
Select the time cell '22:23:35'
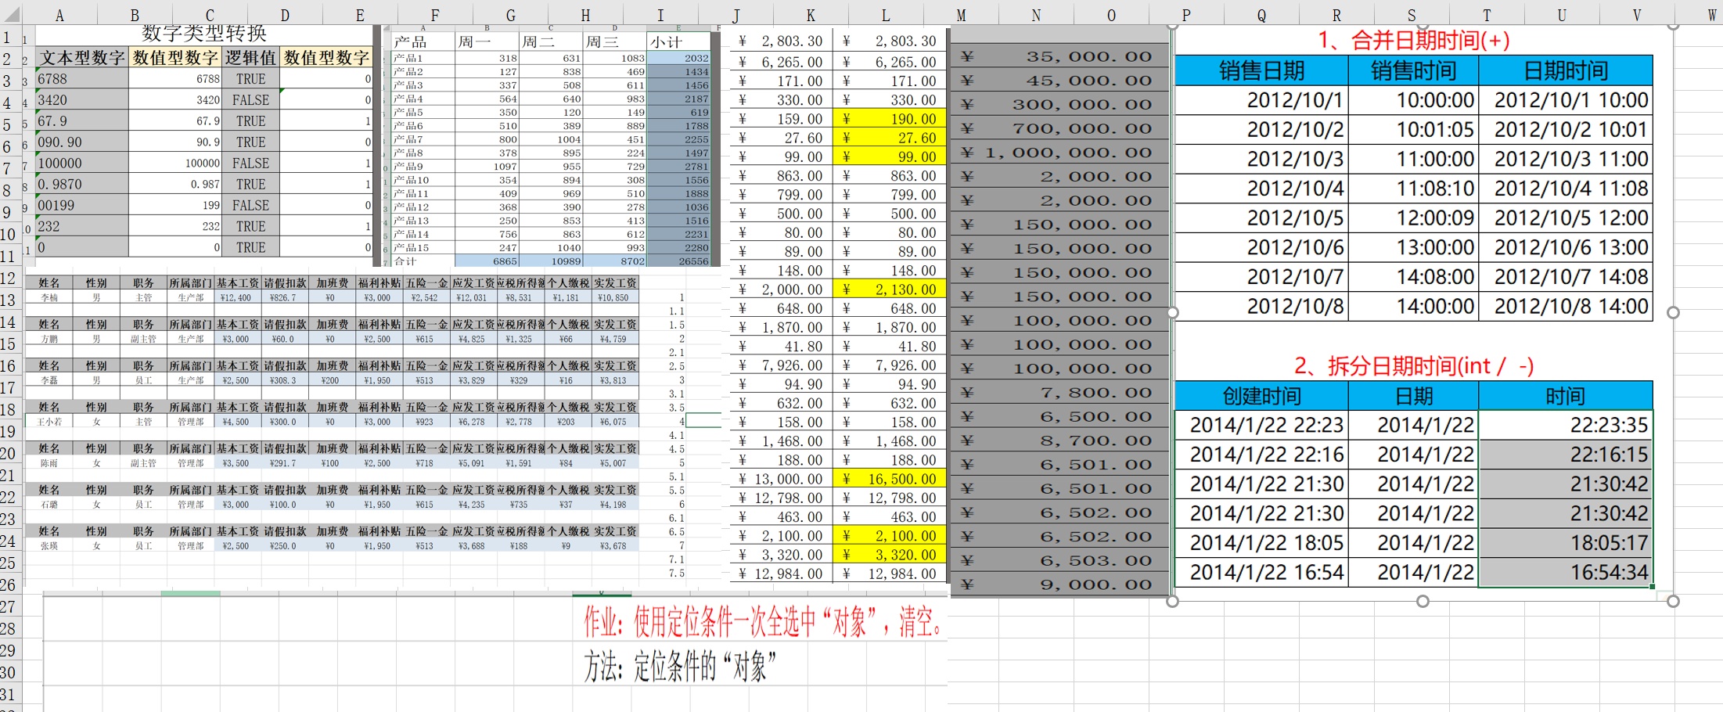pos(1566,425)
